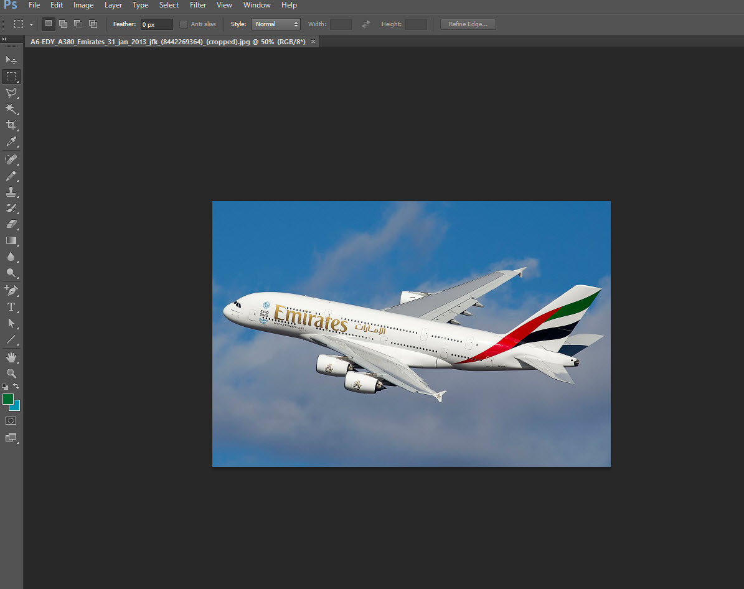Click the Height input field
Viewport: 744px width, 589px height.
(416, 24)
